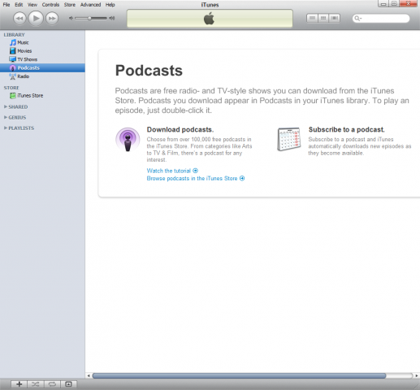Click the Watch the tutorial link
The height and width of the screenshot is (390, 420).
pos(169,171)
